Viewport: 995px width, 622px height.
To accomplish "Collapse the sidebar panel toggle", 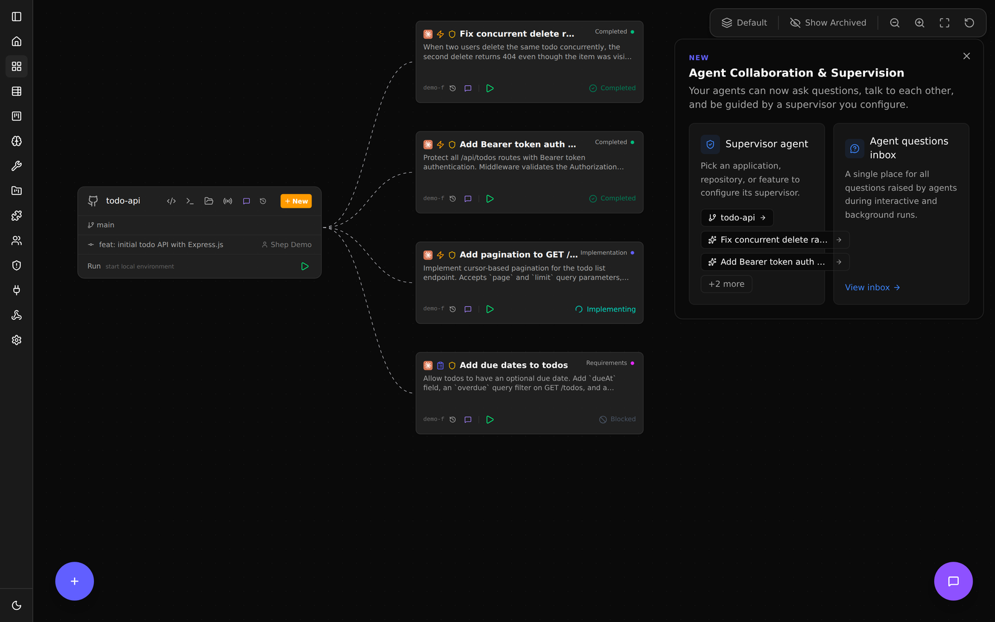I will [17, 17].
